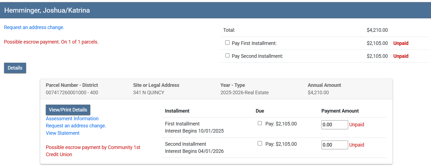Click the top 'Request an address change' link
This screenshot has width=431, height=166.
click(x=34, y=27)
